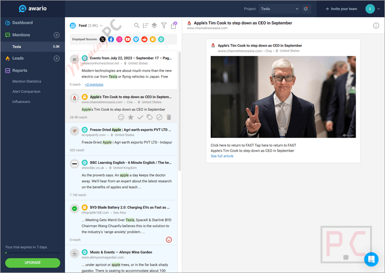
Task: Click the awario logo
Action: click(x=33, y=9)
